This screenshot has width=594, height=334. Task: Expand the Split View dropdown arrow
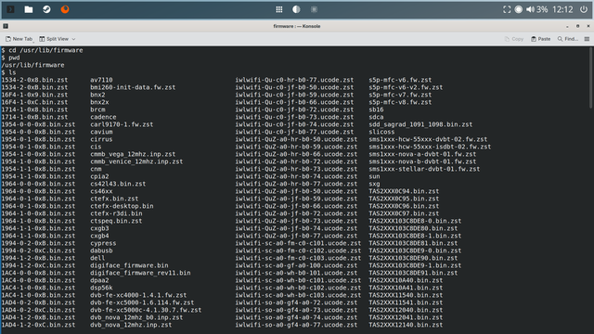[73, 39]
